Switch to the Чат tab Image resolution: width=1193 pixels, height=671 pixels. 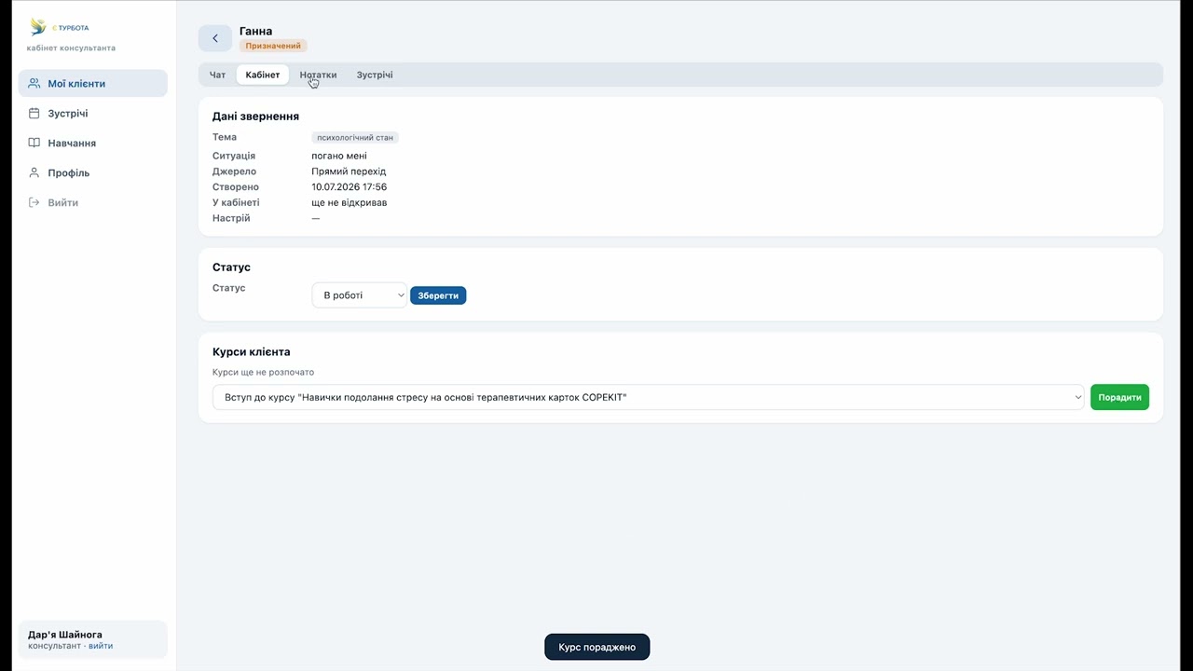(217, 75)
